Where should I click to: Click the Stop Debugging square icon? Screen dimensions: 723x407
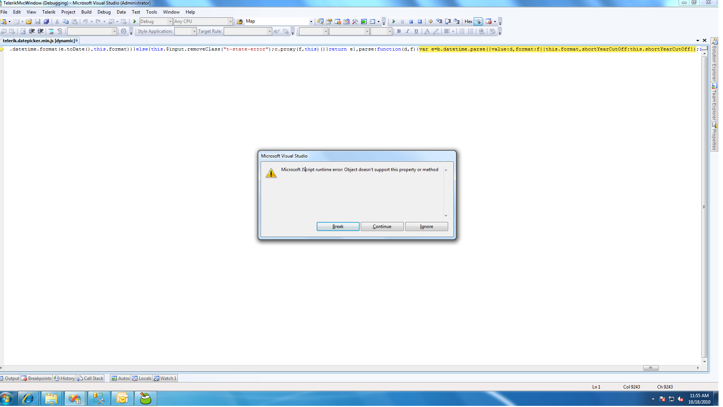(x=411, y=21)
